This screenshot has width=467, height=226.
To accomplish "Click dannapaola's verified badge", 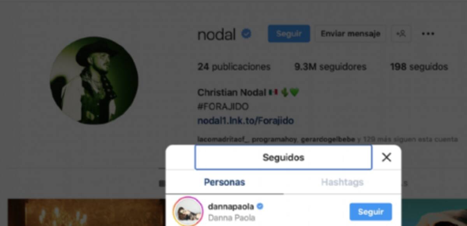I will [x=260, y=206].
